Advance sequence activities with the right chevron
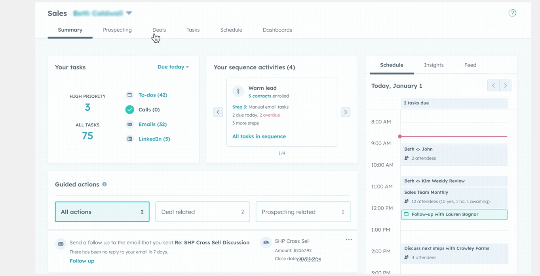This screenshot has width=540, height=276. pyautogui.click(x=345, y=112)
